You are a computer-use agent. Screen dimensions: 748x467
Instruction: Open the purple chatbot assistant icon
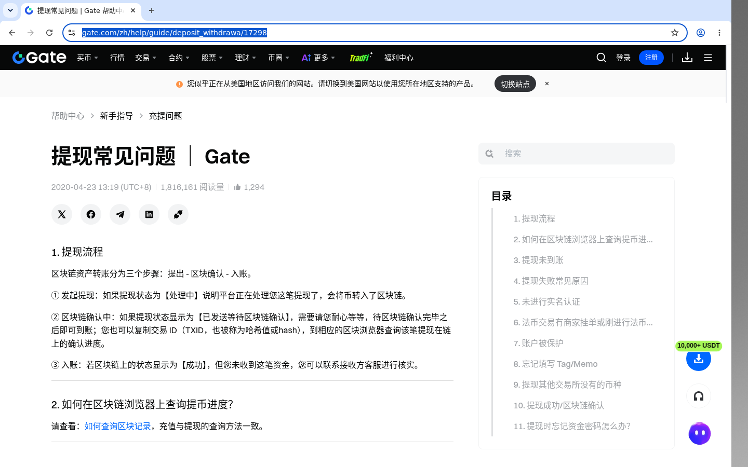click(699, 433)
